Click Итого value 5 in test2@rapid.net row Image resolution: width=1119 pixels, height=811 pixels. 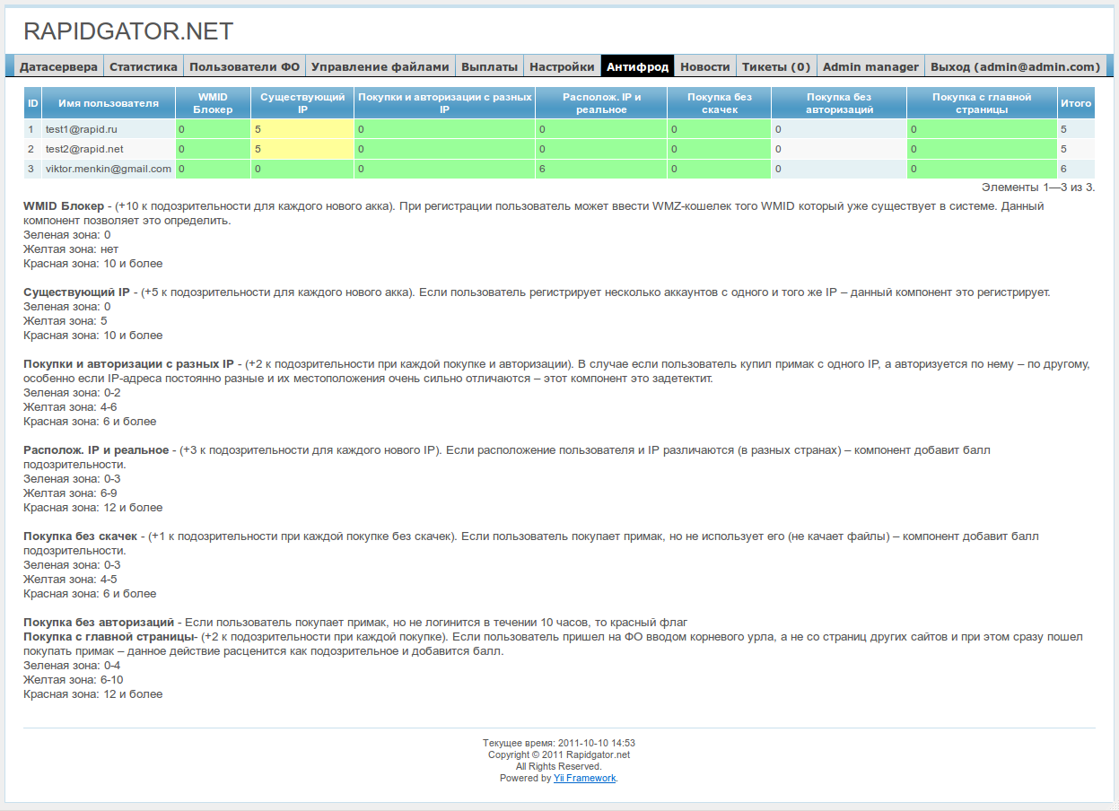(1076, 149)
